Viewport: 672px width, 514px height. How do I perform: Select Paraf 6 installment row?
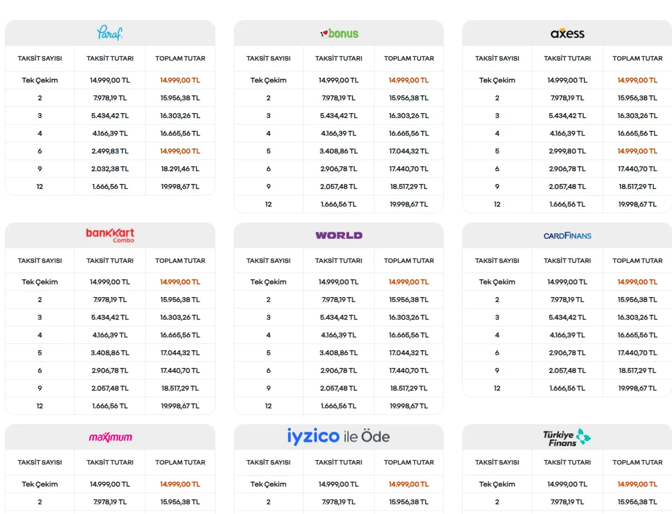click(x=110, y=151)
